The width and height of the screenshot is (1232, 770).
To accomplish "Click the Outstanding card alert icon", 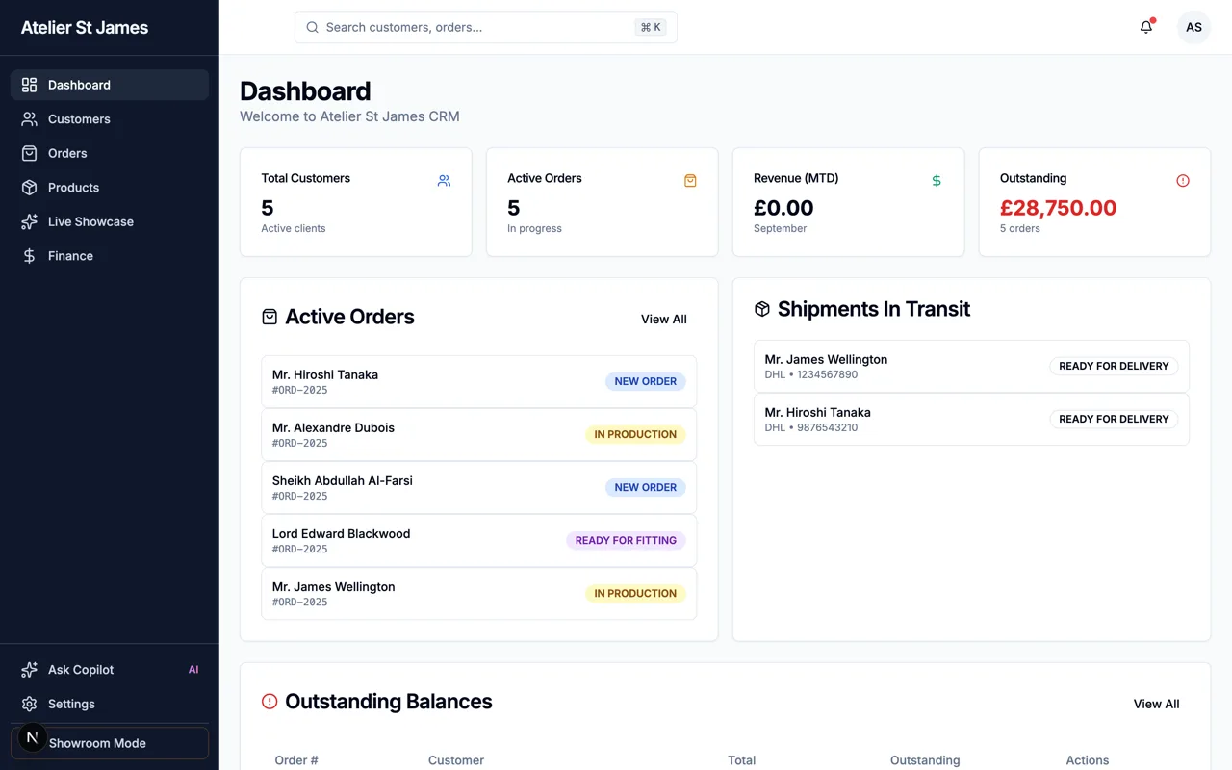I will tap(1183, 180).
